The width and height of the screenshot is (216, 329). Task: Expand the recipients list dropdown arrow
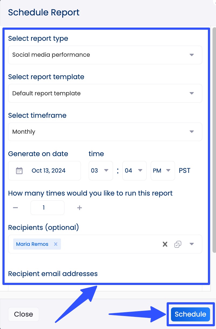[x=192, y=244]
